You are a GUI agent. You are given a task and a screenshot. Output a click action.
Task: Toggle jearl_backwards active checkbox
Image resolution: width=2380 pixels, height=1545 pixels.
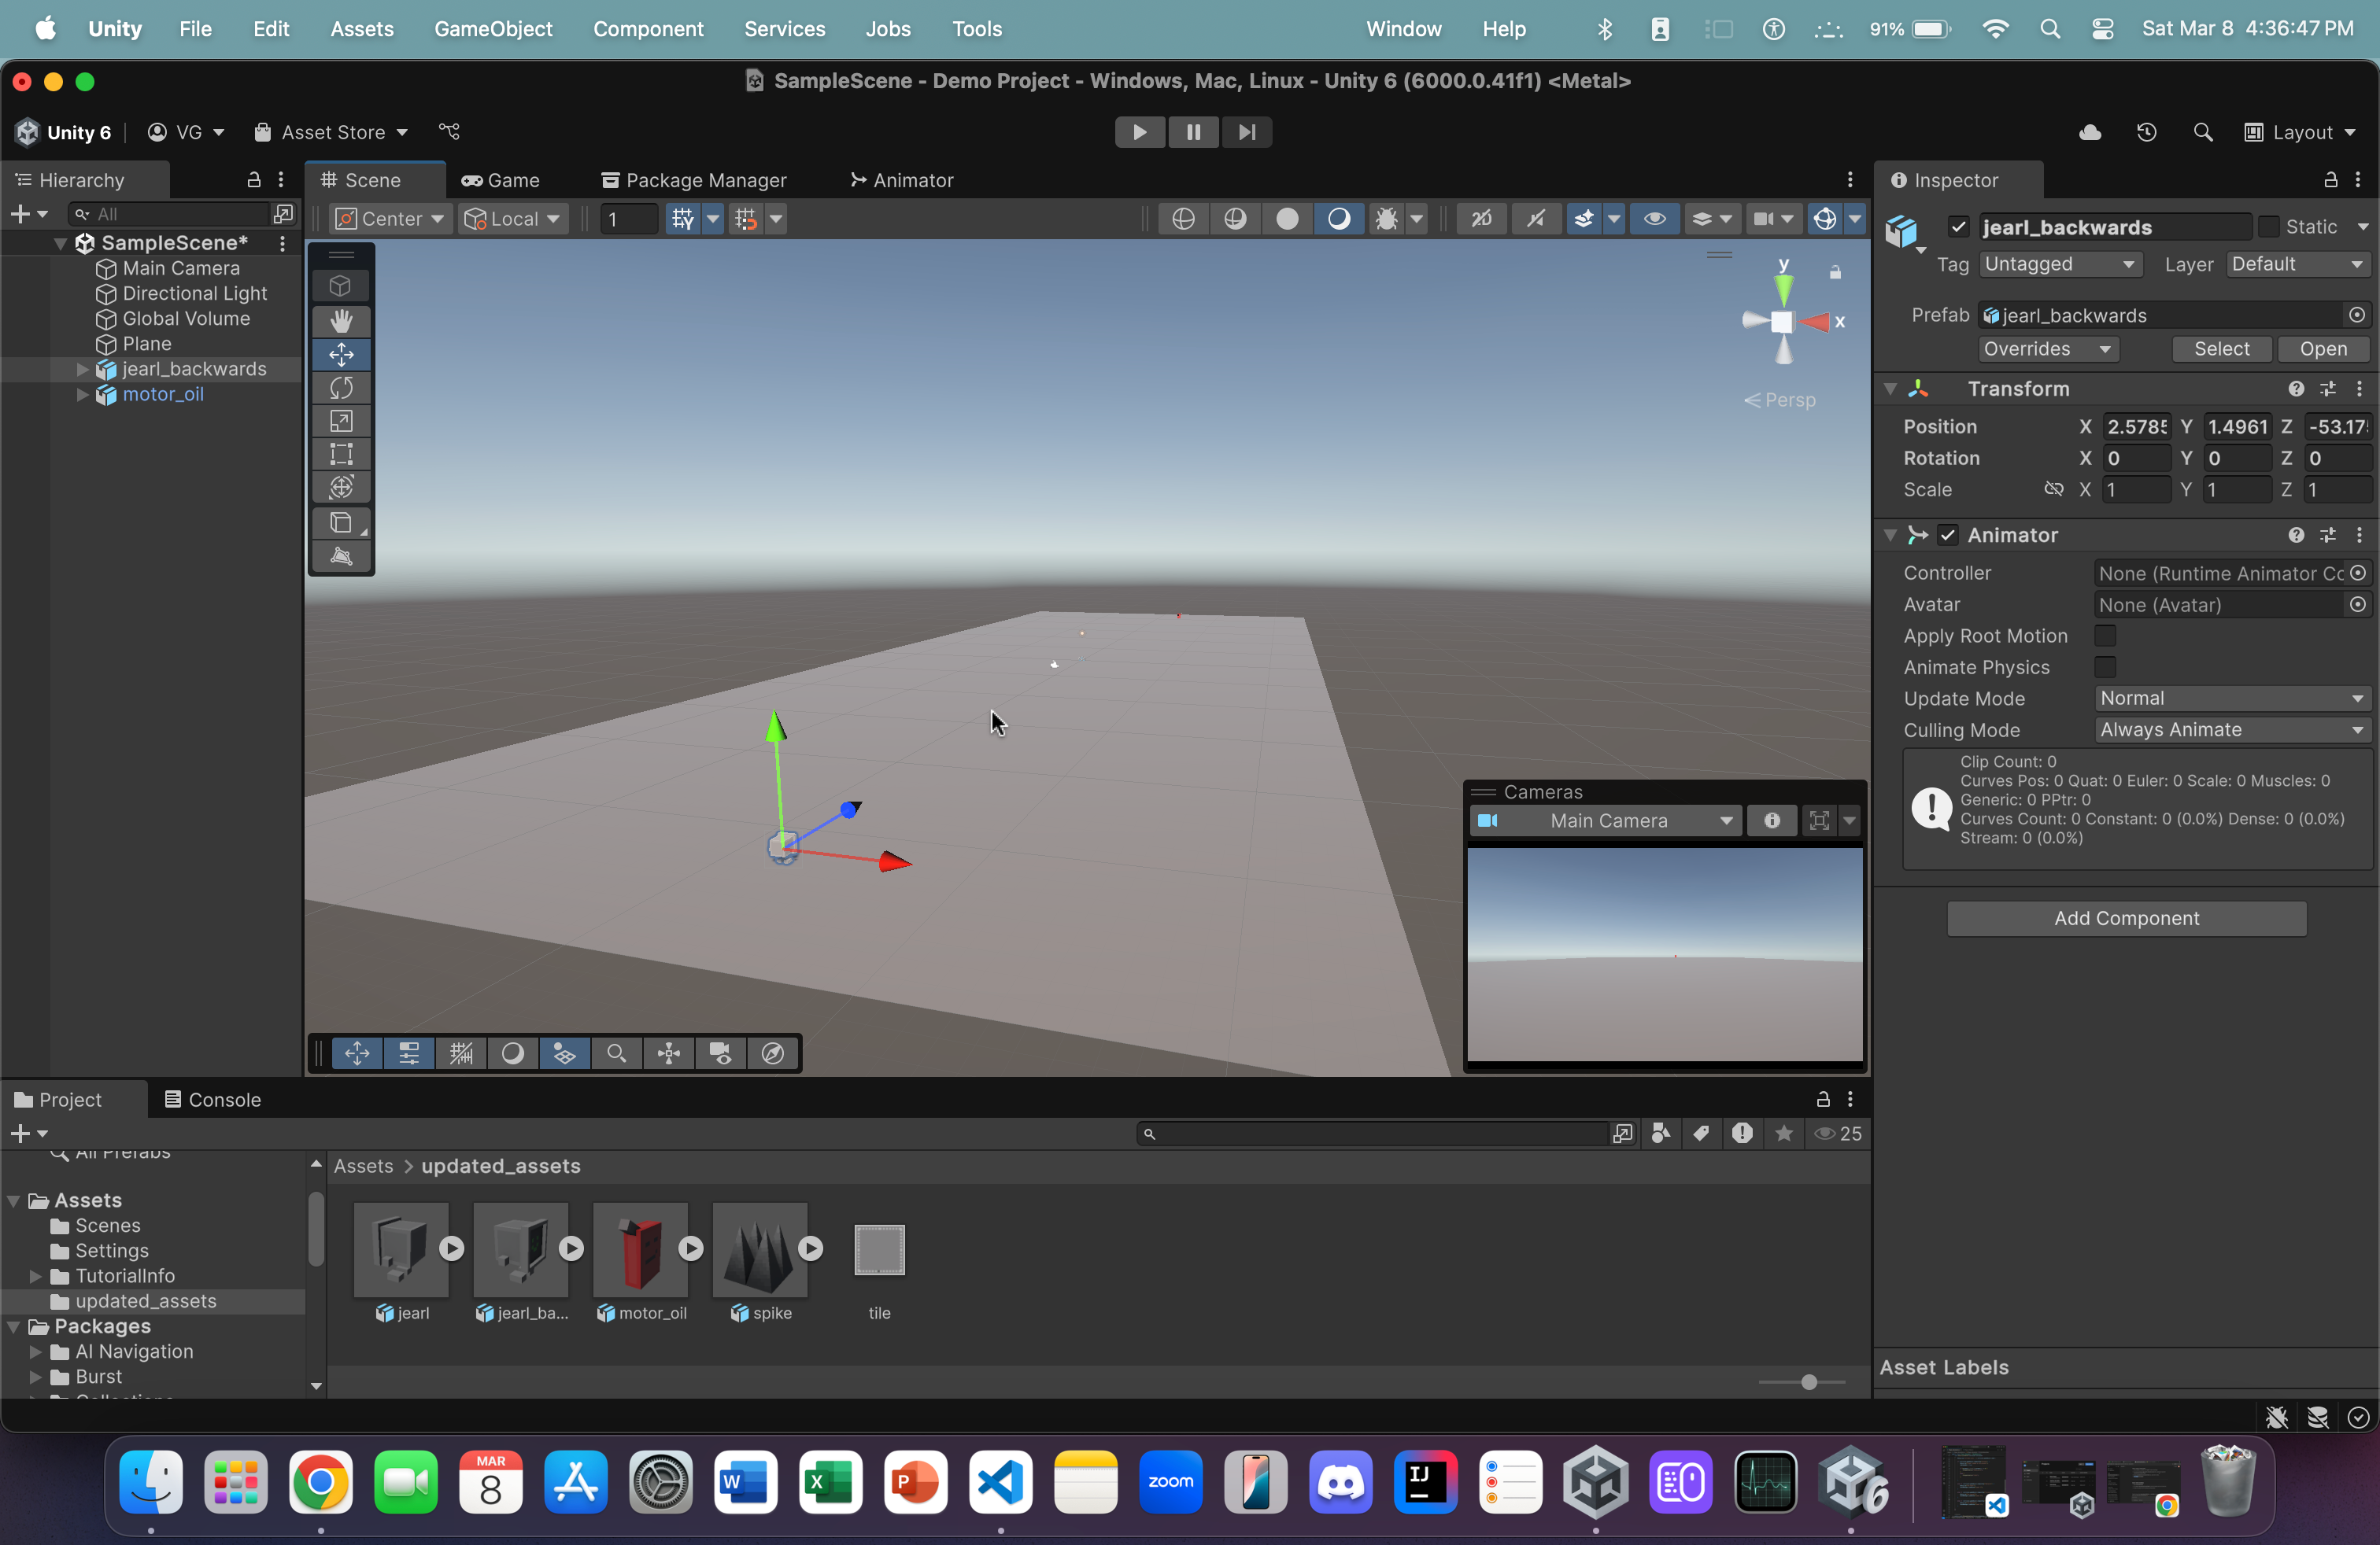(1958, 227)
